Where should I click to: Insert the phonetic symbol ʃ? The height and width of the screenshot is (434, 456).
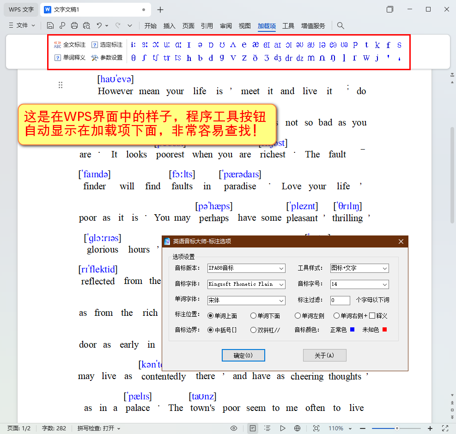click(x=144, y=58)
